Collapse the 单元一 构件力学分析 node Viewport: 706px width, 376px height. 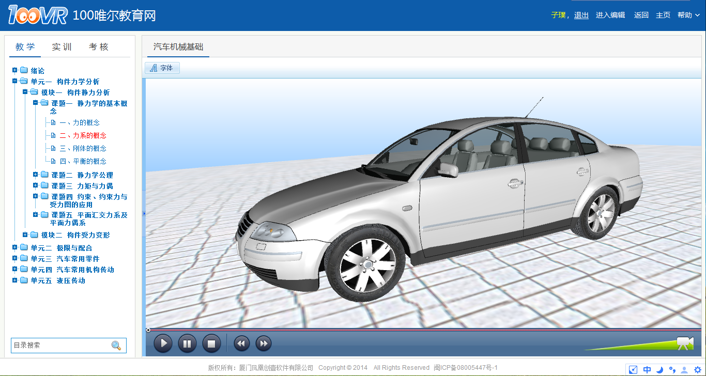pos(15,81)
